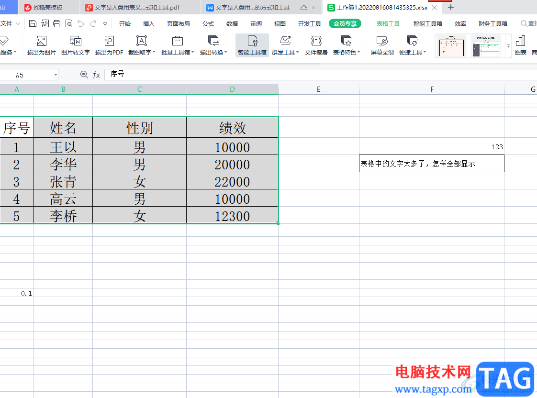Start 屏幕录制 tool

(382, 45)
